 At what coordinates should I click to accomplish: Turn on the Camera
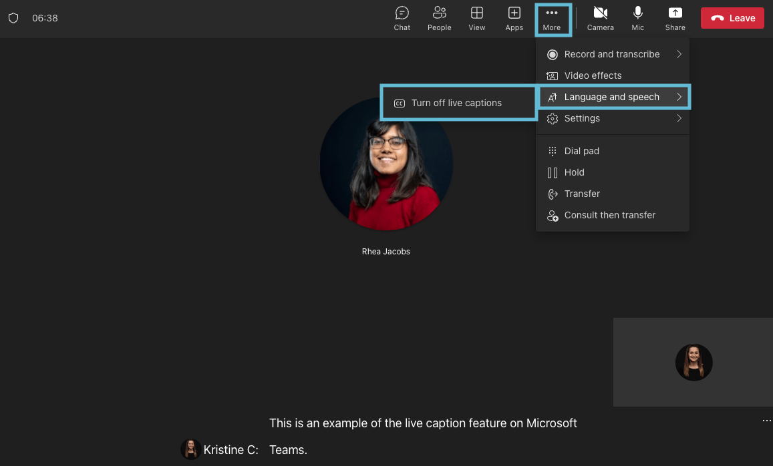[599, 18]
